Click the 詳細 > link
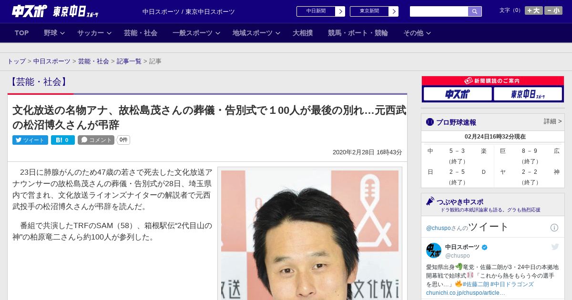 tap(553, 121)
